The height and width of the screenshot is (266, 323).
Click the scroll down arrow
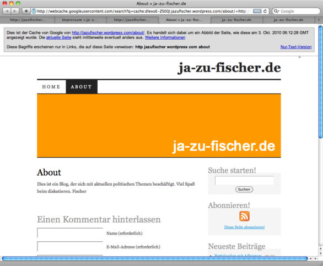pyautogui.click(x=321, y=253)
